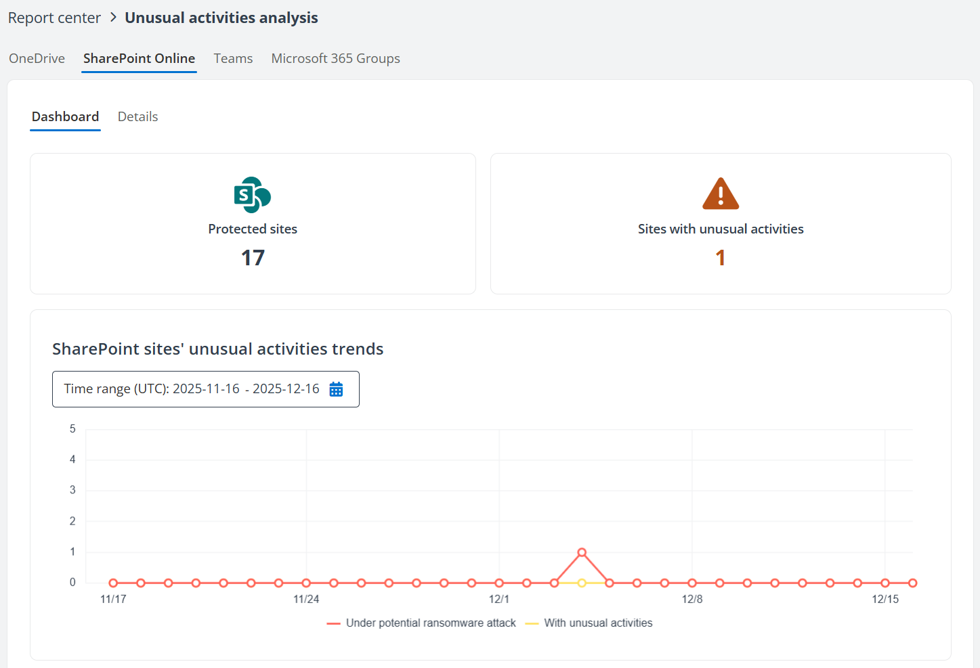Open the Teams tab

tap(233, 58)
